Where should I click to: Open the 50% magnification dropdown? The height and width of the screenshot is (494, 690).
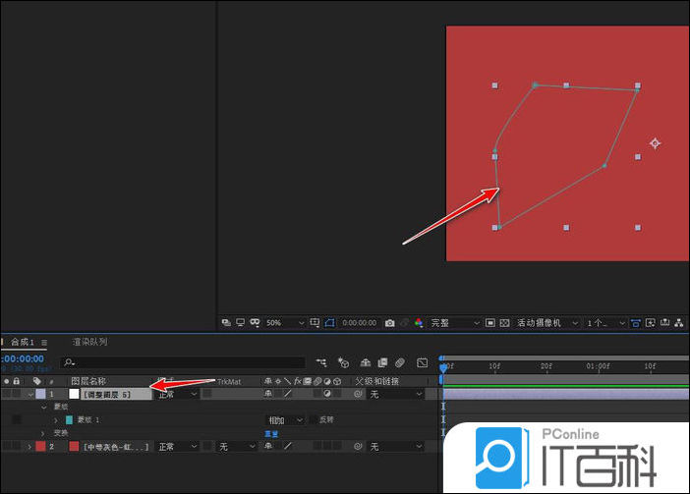[x=280, y=322]
